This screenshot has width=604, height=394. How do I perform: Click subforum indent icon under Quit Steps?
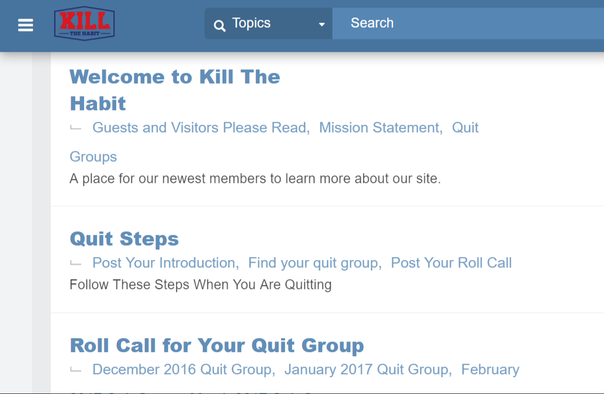[x=75, y=263]
